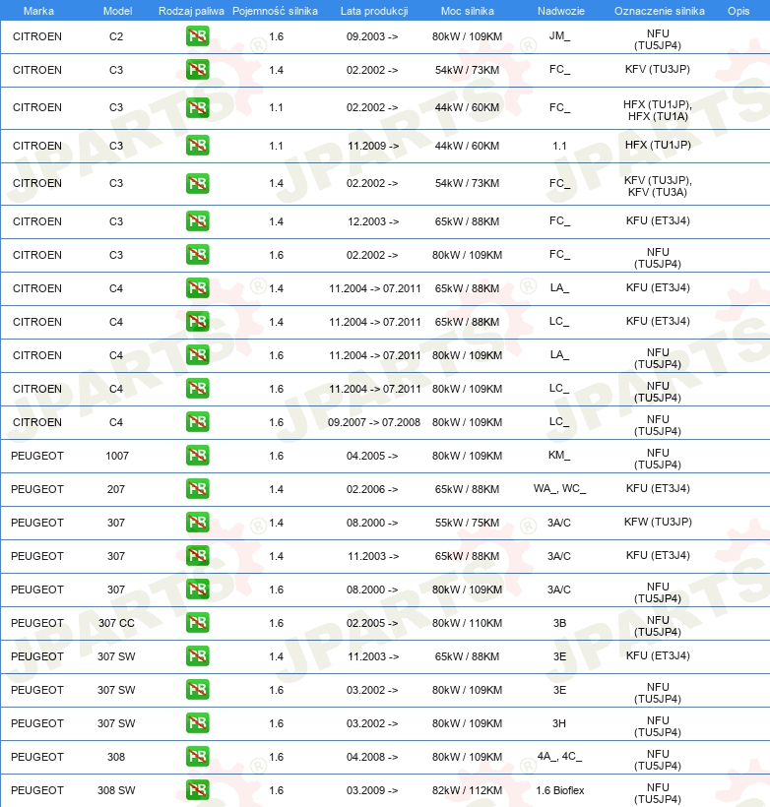Screen dimensions: 770x807
Task: Click the fuel icon in the Peugeot 308 4A_ row
Action: (197, 757)
